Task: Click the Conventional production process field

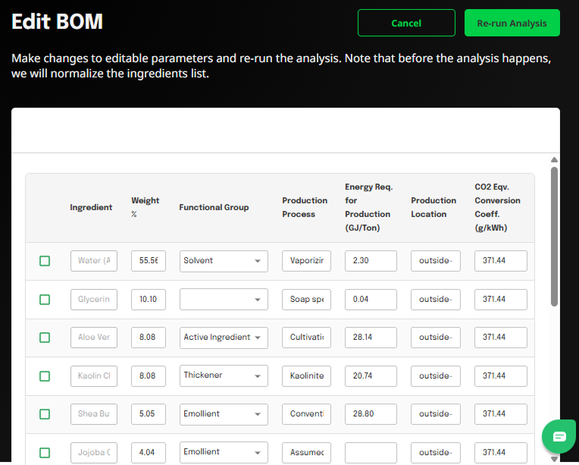Action: pyautogui.click(x=306, y=414)
